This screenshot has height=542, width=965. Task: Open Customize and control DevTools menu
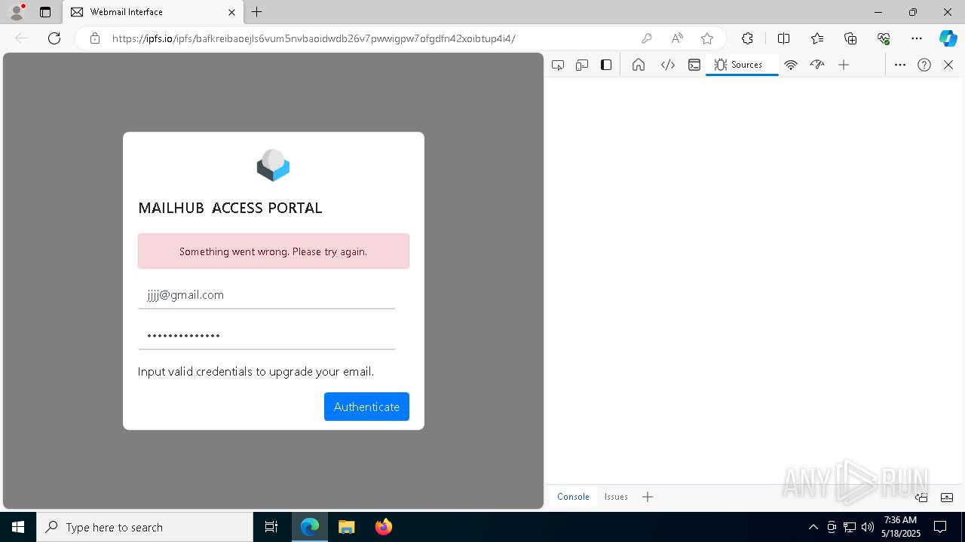click(x=900, y=65)
